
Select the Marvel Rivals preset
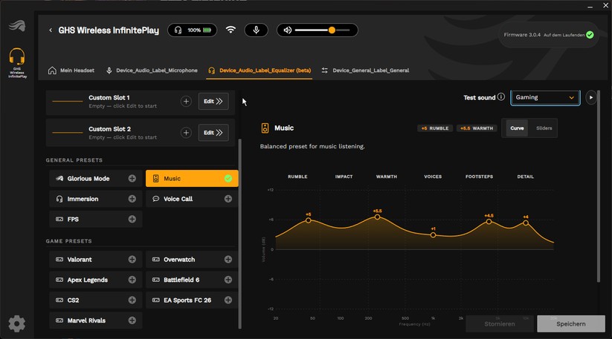pos(96,320)
